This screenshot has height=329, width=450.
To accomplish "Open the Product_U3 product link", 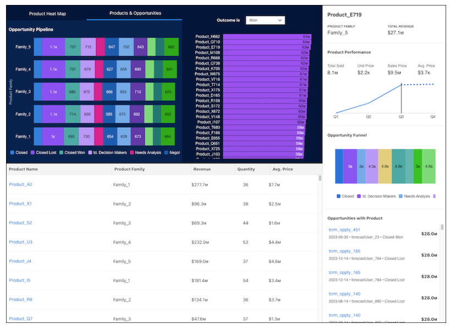I will [x=20, y=242].
